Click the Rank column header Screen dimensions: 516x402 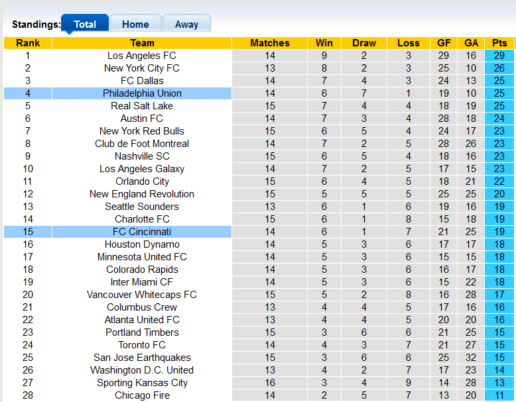point(28,43)
